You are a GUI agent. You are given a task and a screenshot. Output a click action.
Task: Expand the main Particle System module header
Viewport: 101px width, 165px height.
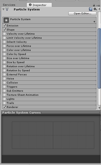(49, 20)
